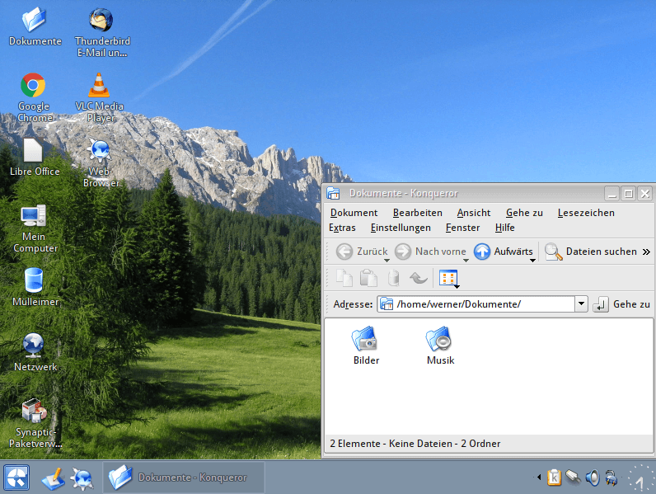
Task: Click the Aufwärts up arrow icon
Action: [482, 252]
